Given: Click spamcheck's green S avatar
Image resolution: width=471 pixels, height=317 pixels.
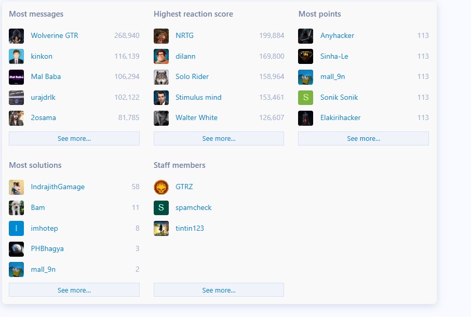Looking at the screenshot, I should tap(161, 208).
